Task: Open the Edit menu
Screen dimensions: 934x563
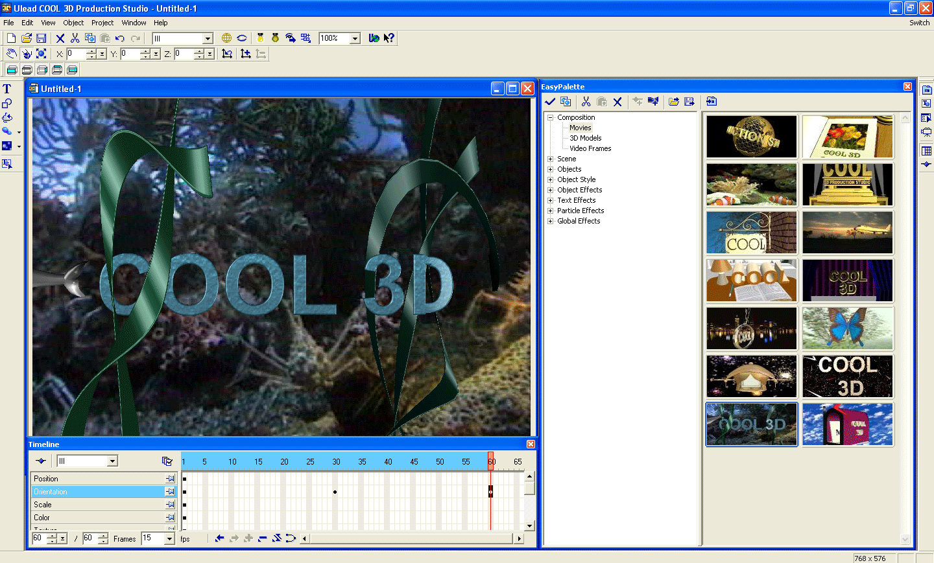Action: [27, 23]
